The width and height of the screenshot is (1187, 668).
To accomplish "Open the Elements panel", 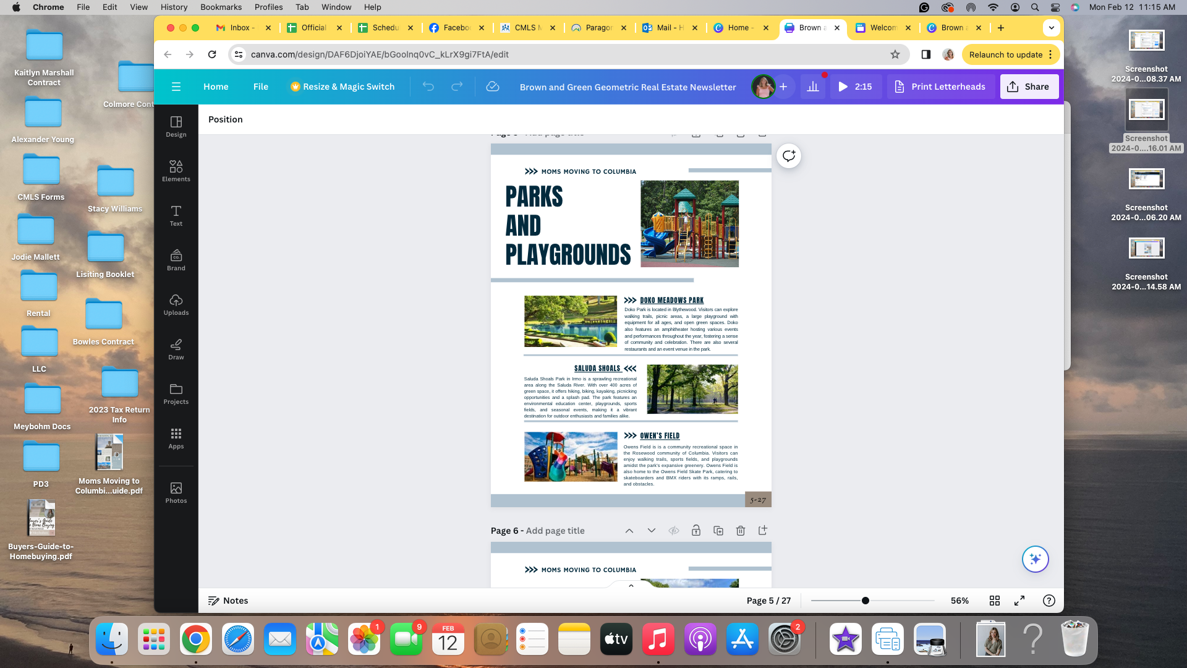I will (x=176, y=171).
